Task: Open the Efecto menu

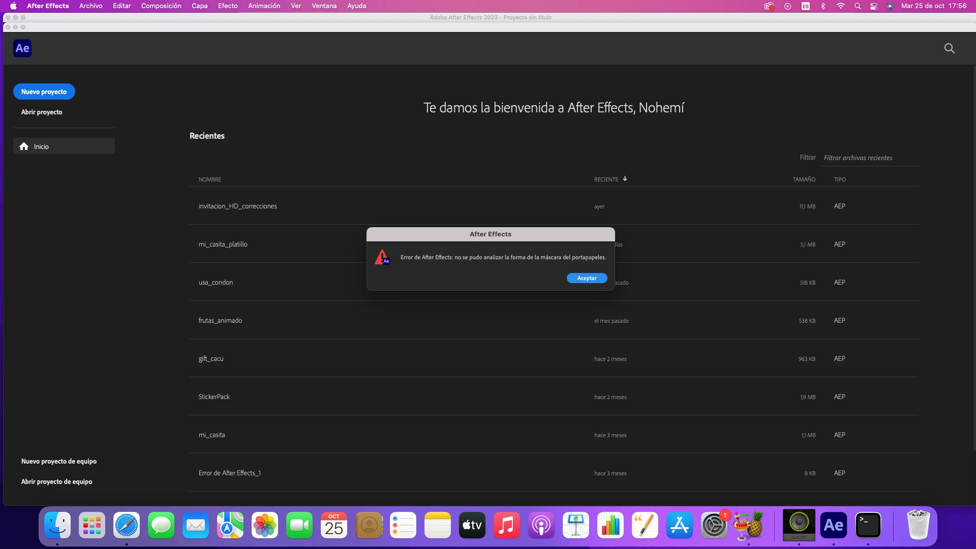Action: (x=227, y=6)
